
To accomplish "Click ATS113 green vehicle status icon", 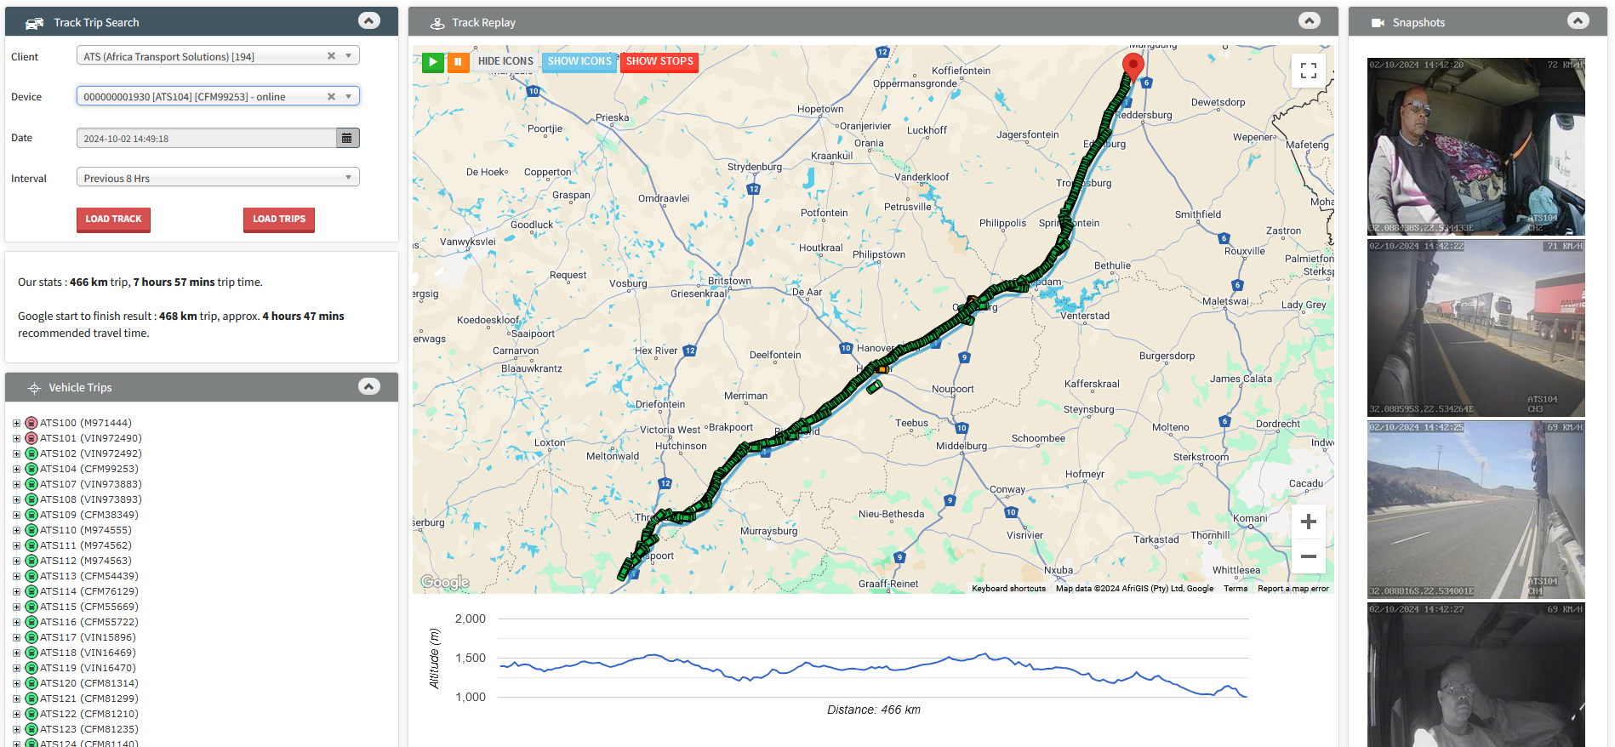I will click(x=31, y=576).
